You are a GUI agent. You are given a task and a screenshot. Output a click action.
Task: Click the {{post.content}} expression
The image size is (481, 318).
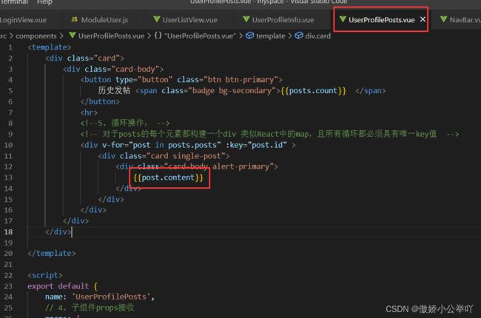[169, 177]
